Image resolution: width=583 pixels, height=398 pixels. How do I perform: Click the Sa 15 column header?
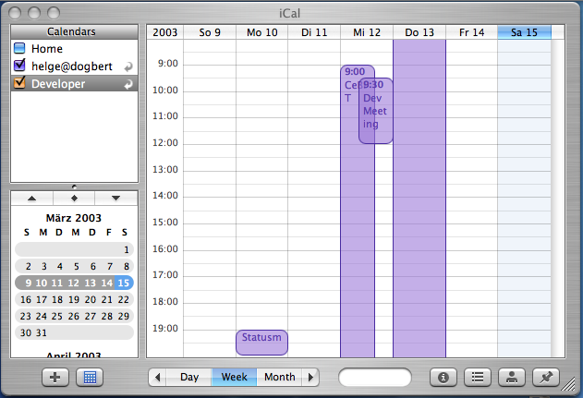pos(524,32)
